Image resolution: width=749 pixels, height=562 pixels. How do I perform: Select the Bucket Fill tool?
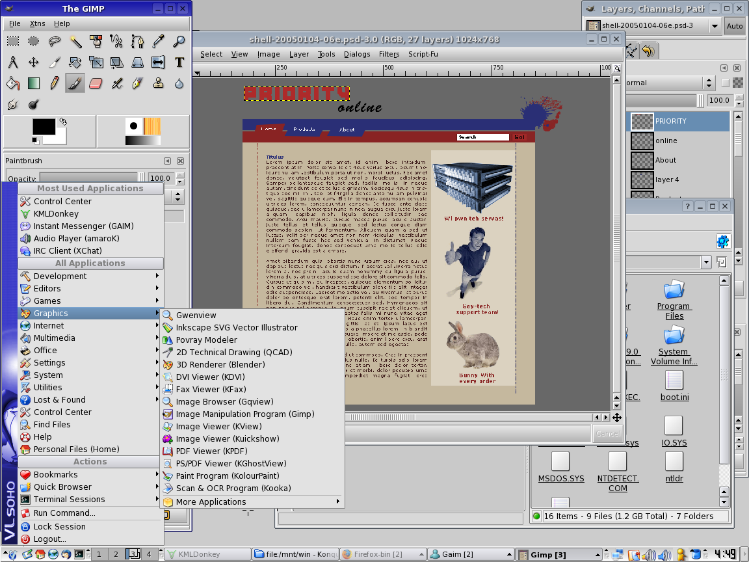pos(13,84)
